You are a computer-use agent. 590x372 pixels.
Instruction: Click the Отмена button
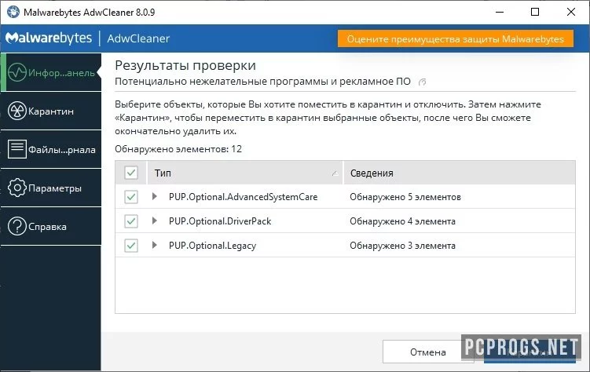(x=428, y=352)
